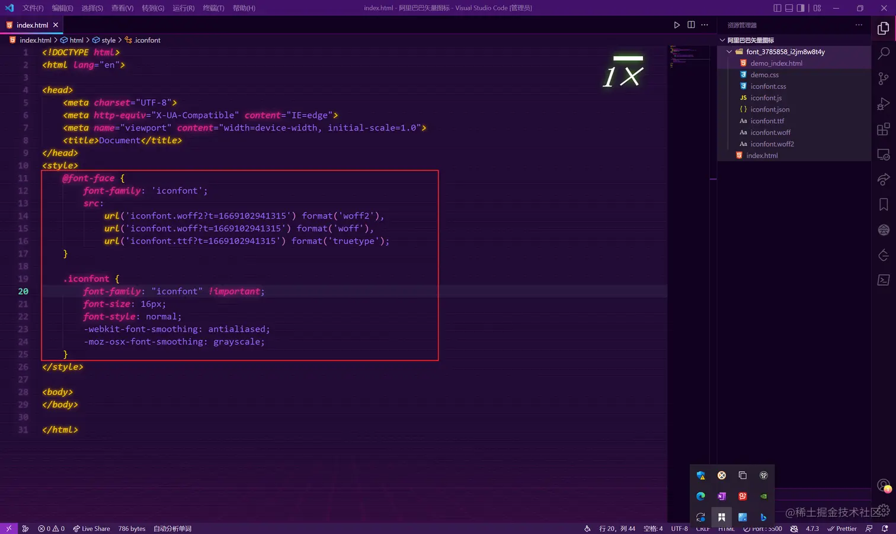Open the 选择(S) menu
The height and width of the screenshot is (534, 896).
92,8
